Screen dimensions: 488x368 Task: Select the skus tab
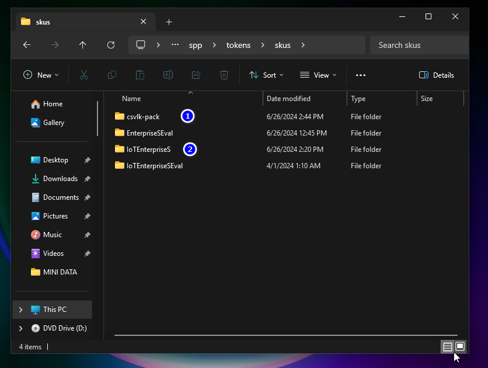click(85, 22)
